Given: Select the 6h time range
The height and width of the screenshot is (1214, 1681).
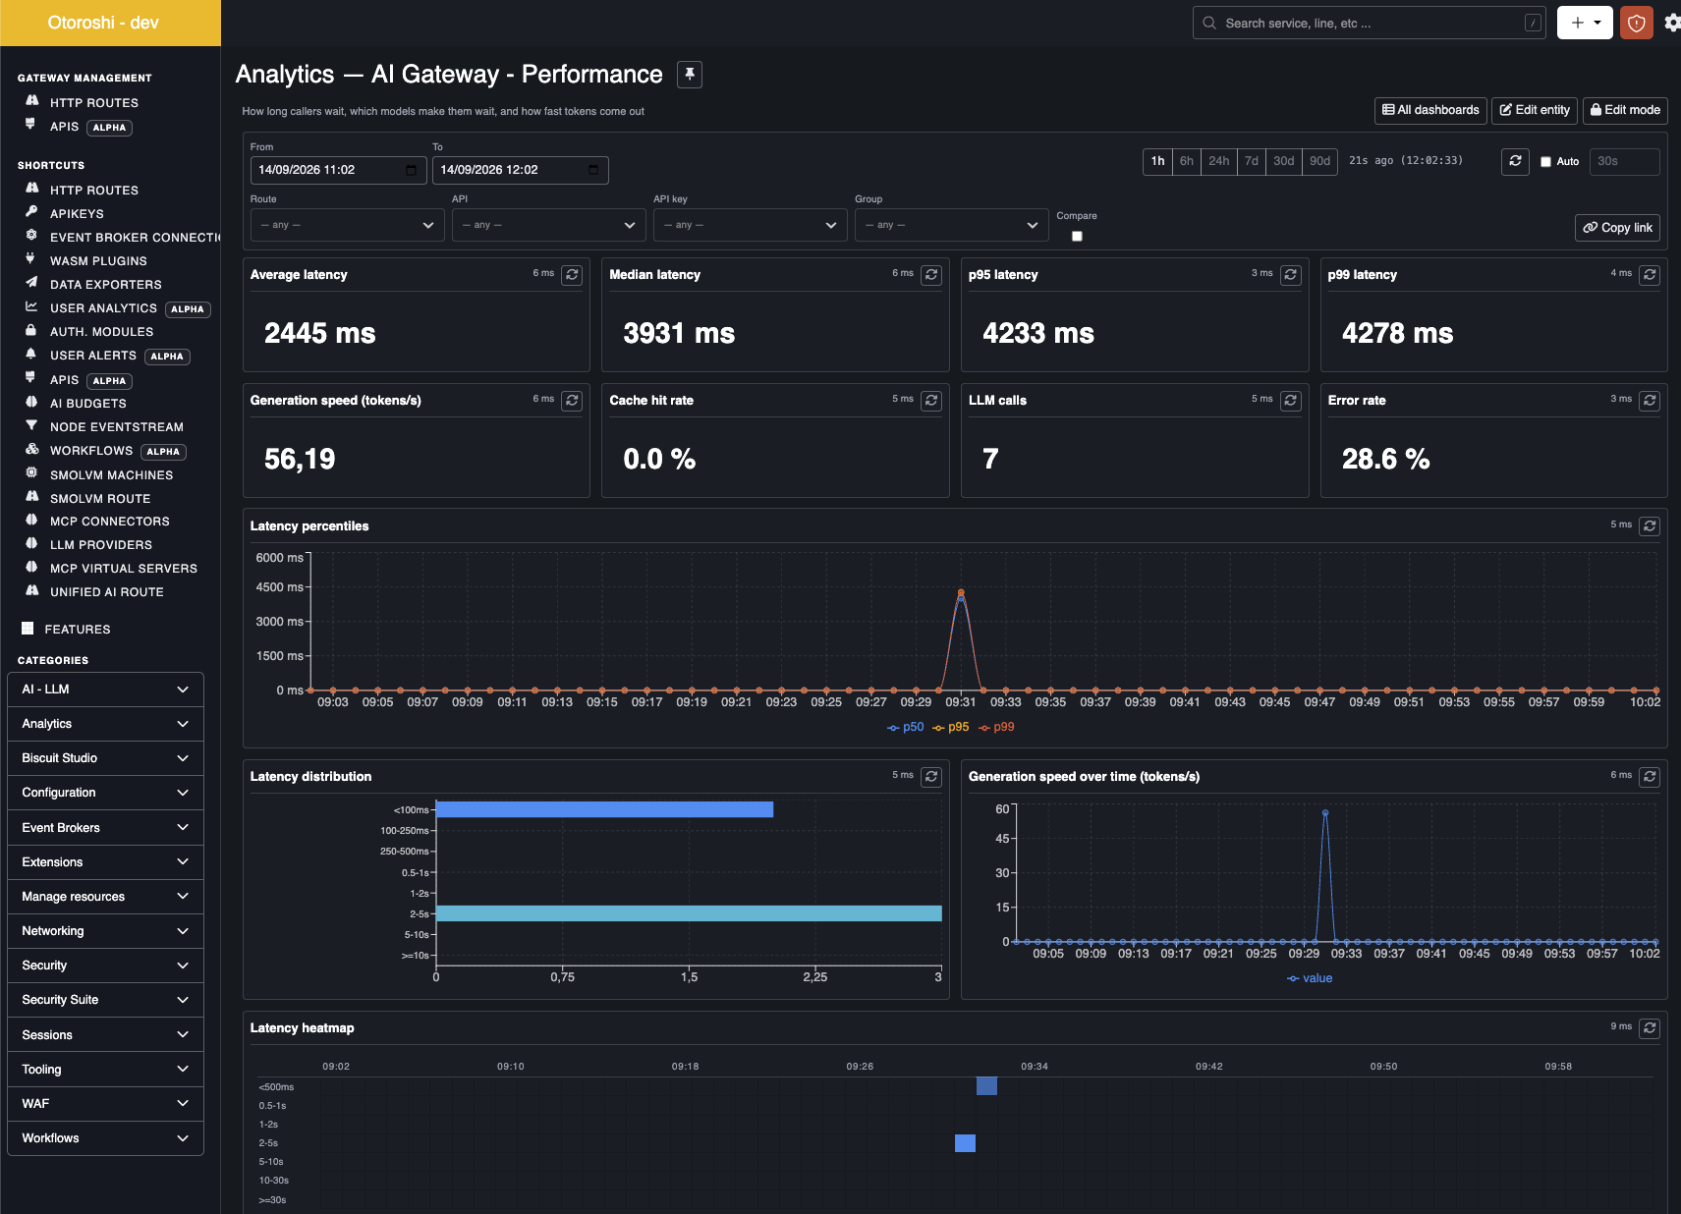Looking at the screenshot, I should coord(1187,161).
